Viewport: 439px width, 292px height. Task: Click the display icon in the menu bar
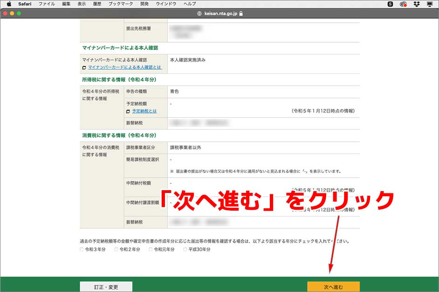[429, 4]
